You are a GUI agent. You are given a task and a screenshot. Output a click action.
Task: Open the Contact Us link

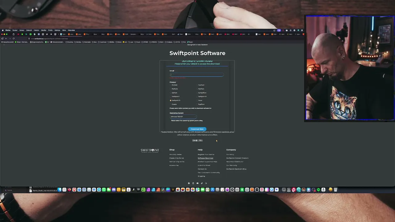point(202,169)
